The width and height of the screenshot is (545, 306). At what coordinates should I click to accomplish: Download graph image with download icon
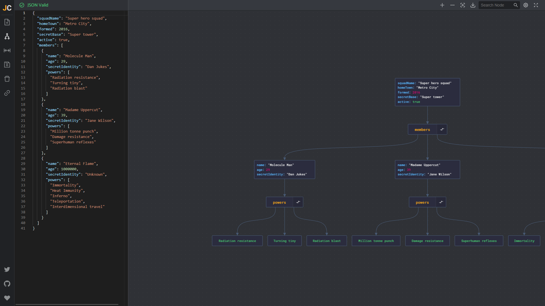click(473, 5)
